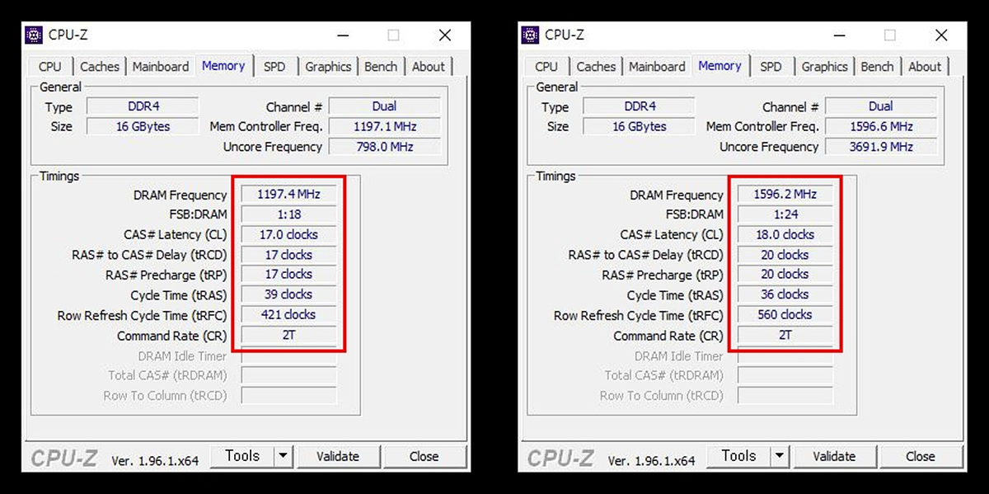Click CPU-Z app icon in right window title bar
This screenshot has height=494, width=989.
point(530,35)
